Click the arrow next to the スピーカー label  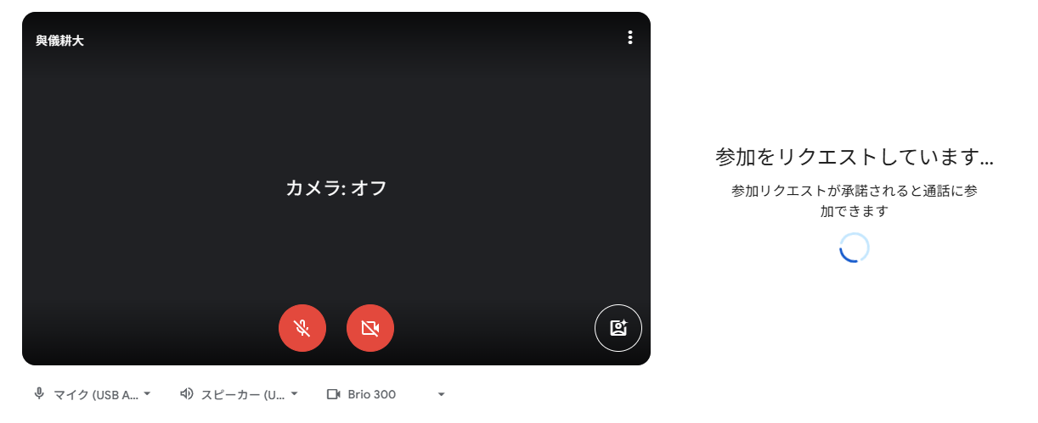pyautogui.click(x=294, y=394)
